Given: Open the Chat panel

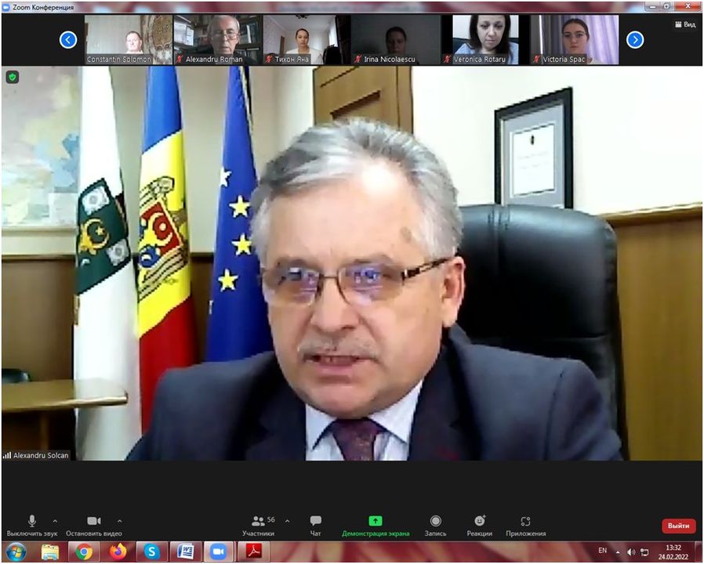Looking at the screenshot, I should 315,526.
